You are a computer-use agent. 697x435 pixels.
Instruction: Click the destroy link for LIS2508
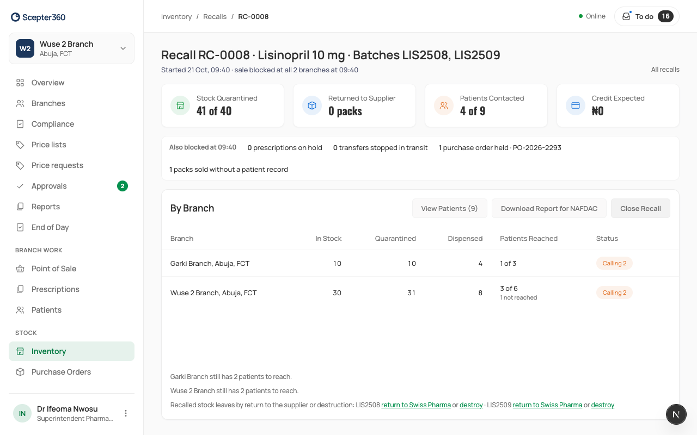(471, 405)
